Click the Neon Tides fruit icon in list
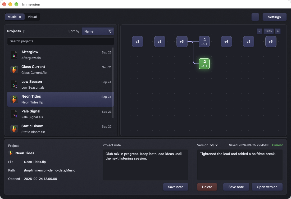Screen dimensions: 291x199 [14, 99]
